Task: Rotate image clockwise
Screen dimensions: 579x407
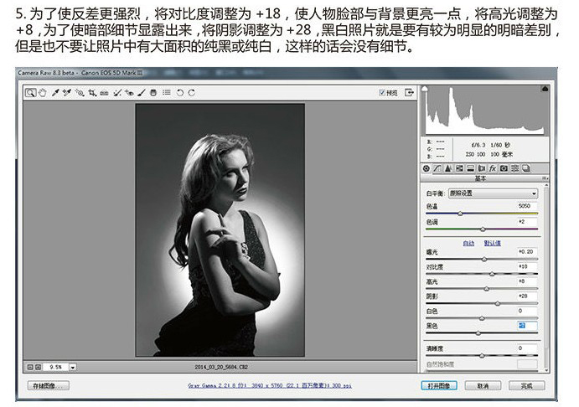Action: [191, 93]
